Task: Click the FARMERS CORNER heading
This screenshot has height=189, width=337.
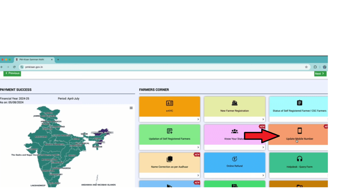Action: point(154,90)
